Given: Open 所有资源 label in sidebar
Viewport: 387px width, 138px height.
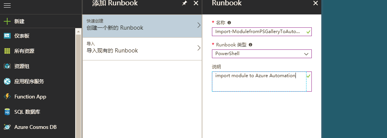Looking at the screenshot, I should [24, 51].
